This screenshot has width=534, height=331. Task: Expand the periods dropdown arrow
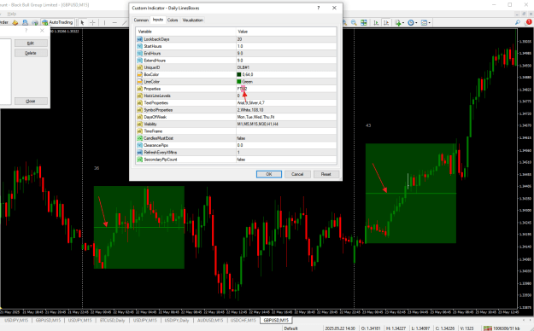tap(416, 23)
